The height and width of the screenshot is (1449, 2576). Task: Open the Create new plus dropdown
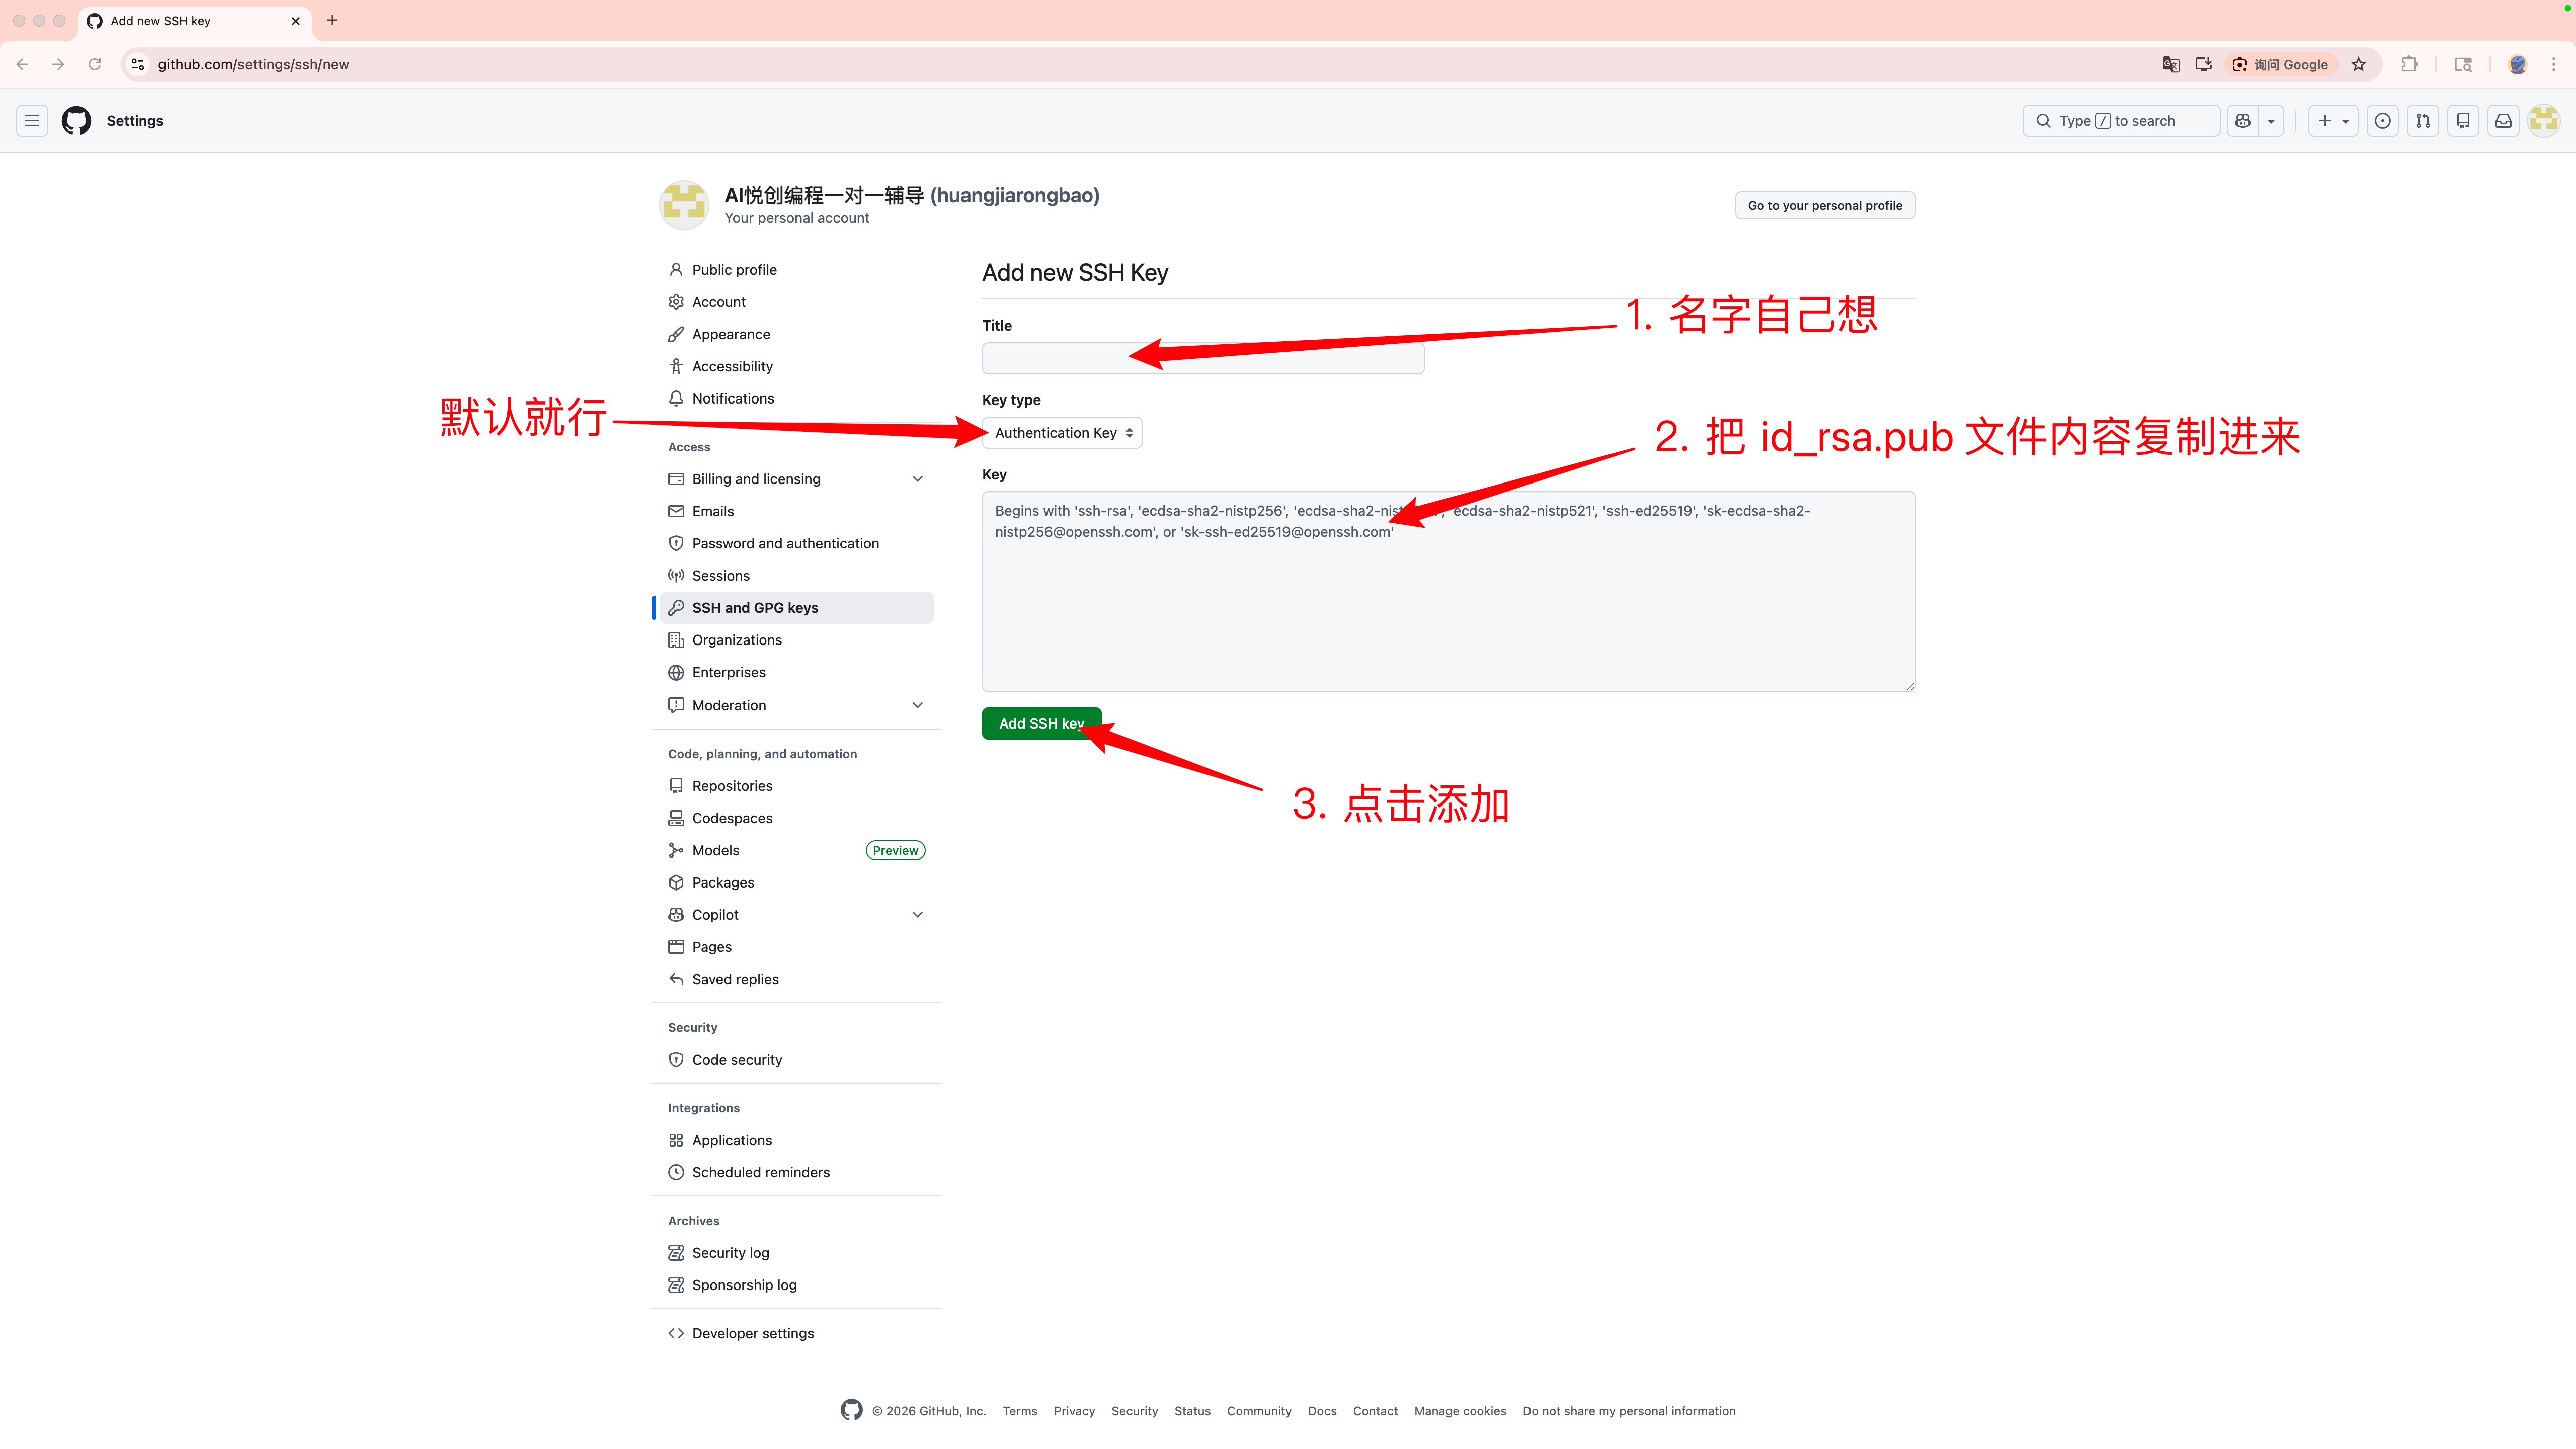[2333, 121]
